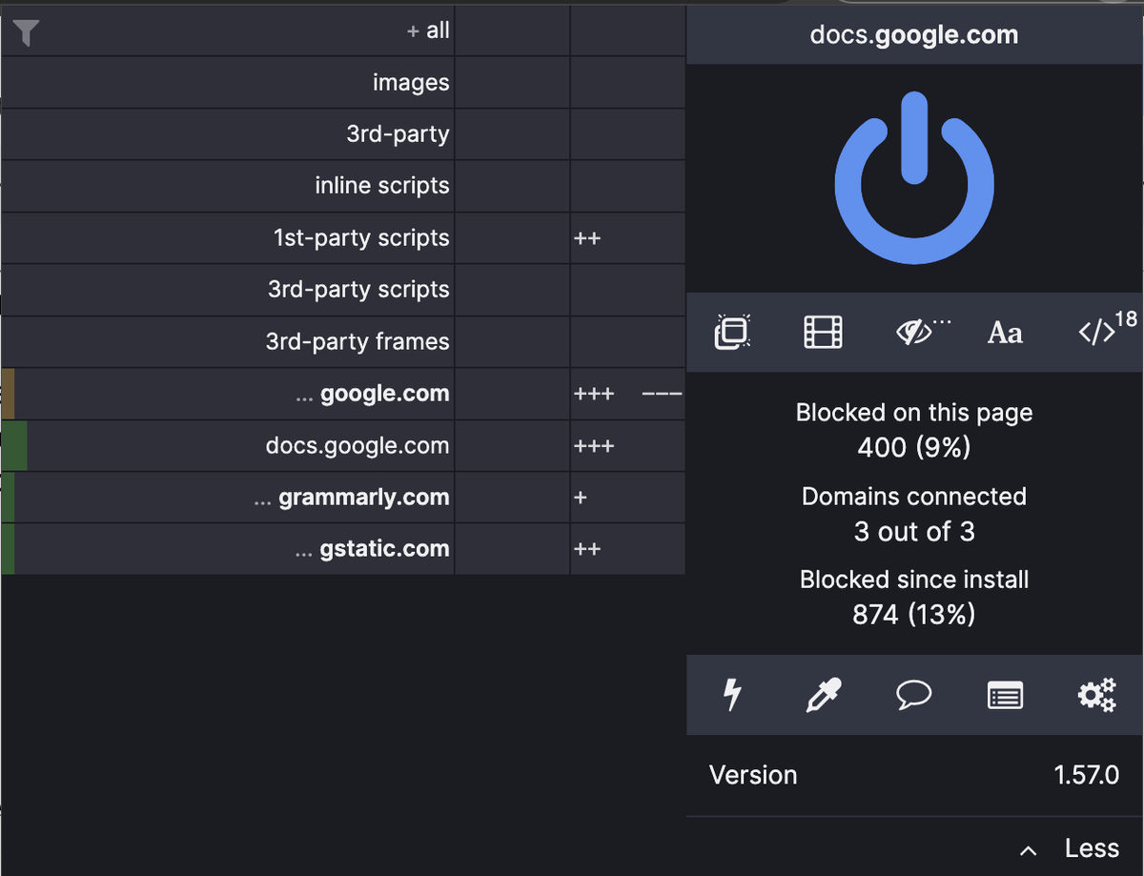Screen dimensions: 1144x876
Task: Click the green swatch beside docs.google.com
Action: 13,446
